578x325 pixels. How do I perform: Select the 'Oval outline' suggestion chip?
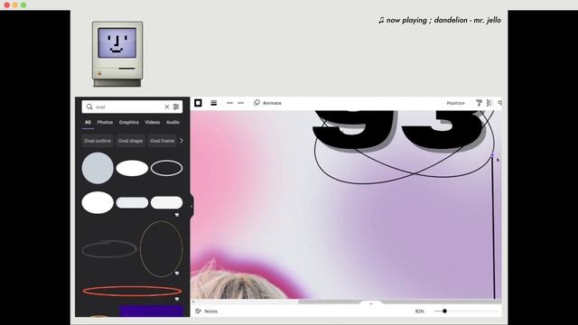(98, 141)
